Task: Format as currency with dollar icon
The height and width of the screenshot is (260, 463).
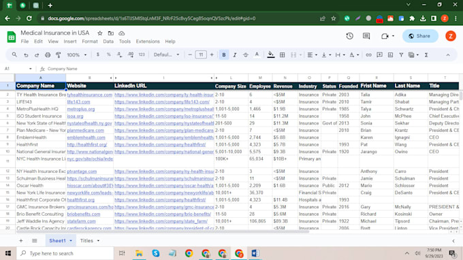Action: coord(98,54)
